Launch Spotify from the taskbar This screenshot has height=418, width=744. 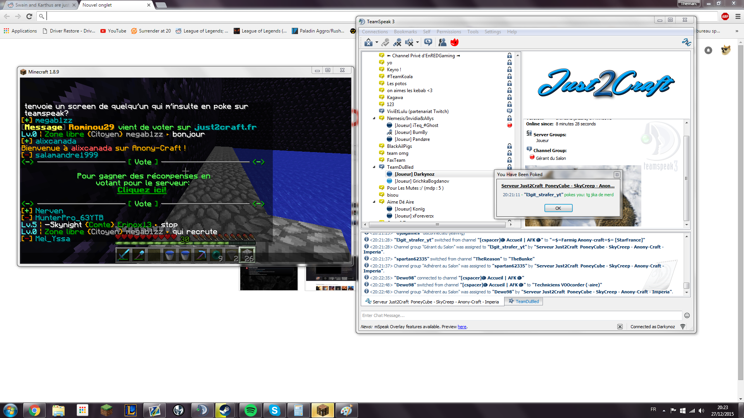[x=251, y=410]
